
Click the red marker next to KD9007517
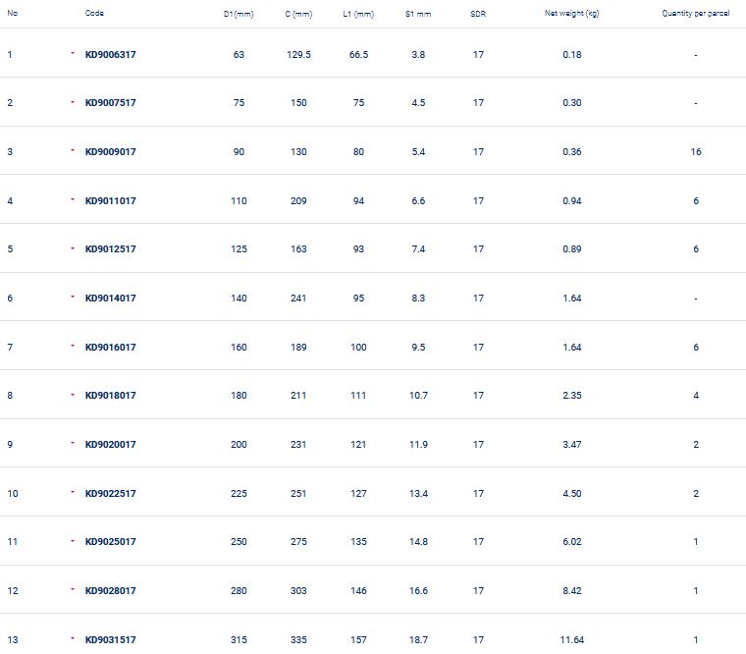pyautogui.click(x=73, y=102)
